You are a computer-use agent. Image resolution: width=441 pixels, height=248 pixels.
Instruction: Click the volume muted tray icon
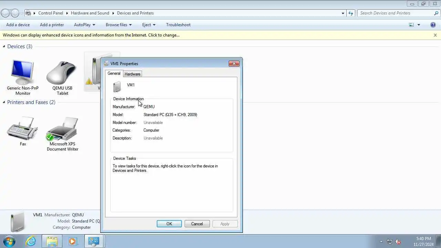click(398, 241)
